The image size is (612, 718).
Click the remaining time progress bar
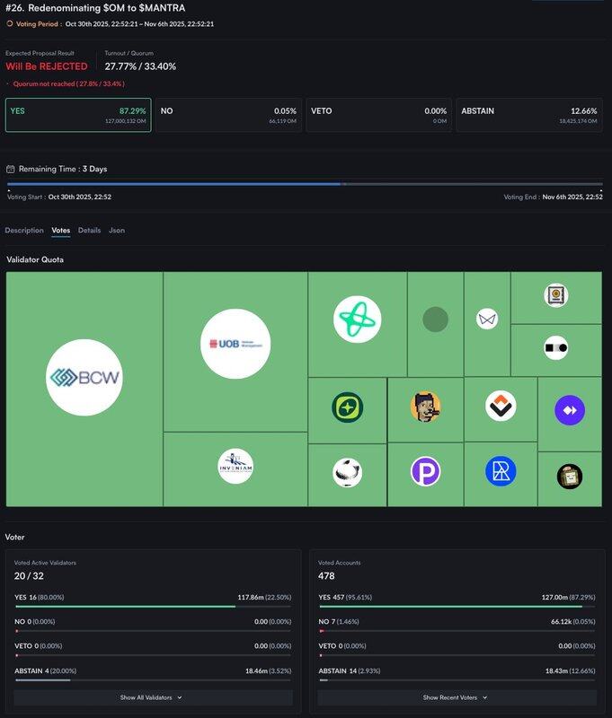coord(306,184)
